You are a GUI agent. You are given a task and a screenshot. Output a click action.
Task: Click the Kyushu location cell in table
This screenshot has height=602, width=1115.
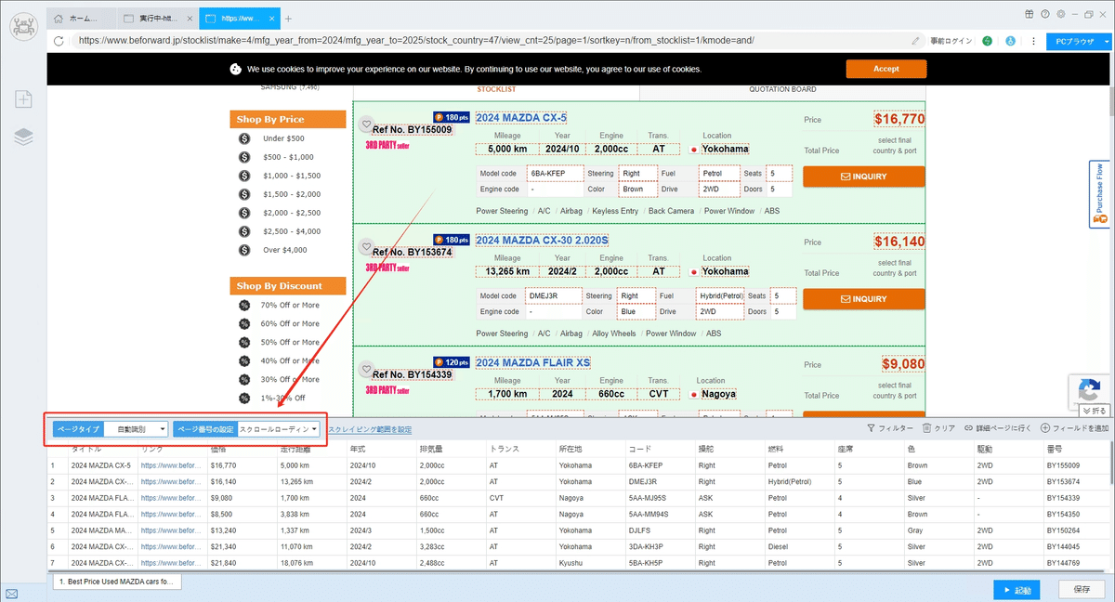tap(590, 564)
